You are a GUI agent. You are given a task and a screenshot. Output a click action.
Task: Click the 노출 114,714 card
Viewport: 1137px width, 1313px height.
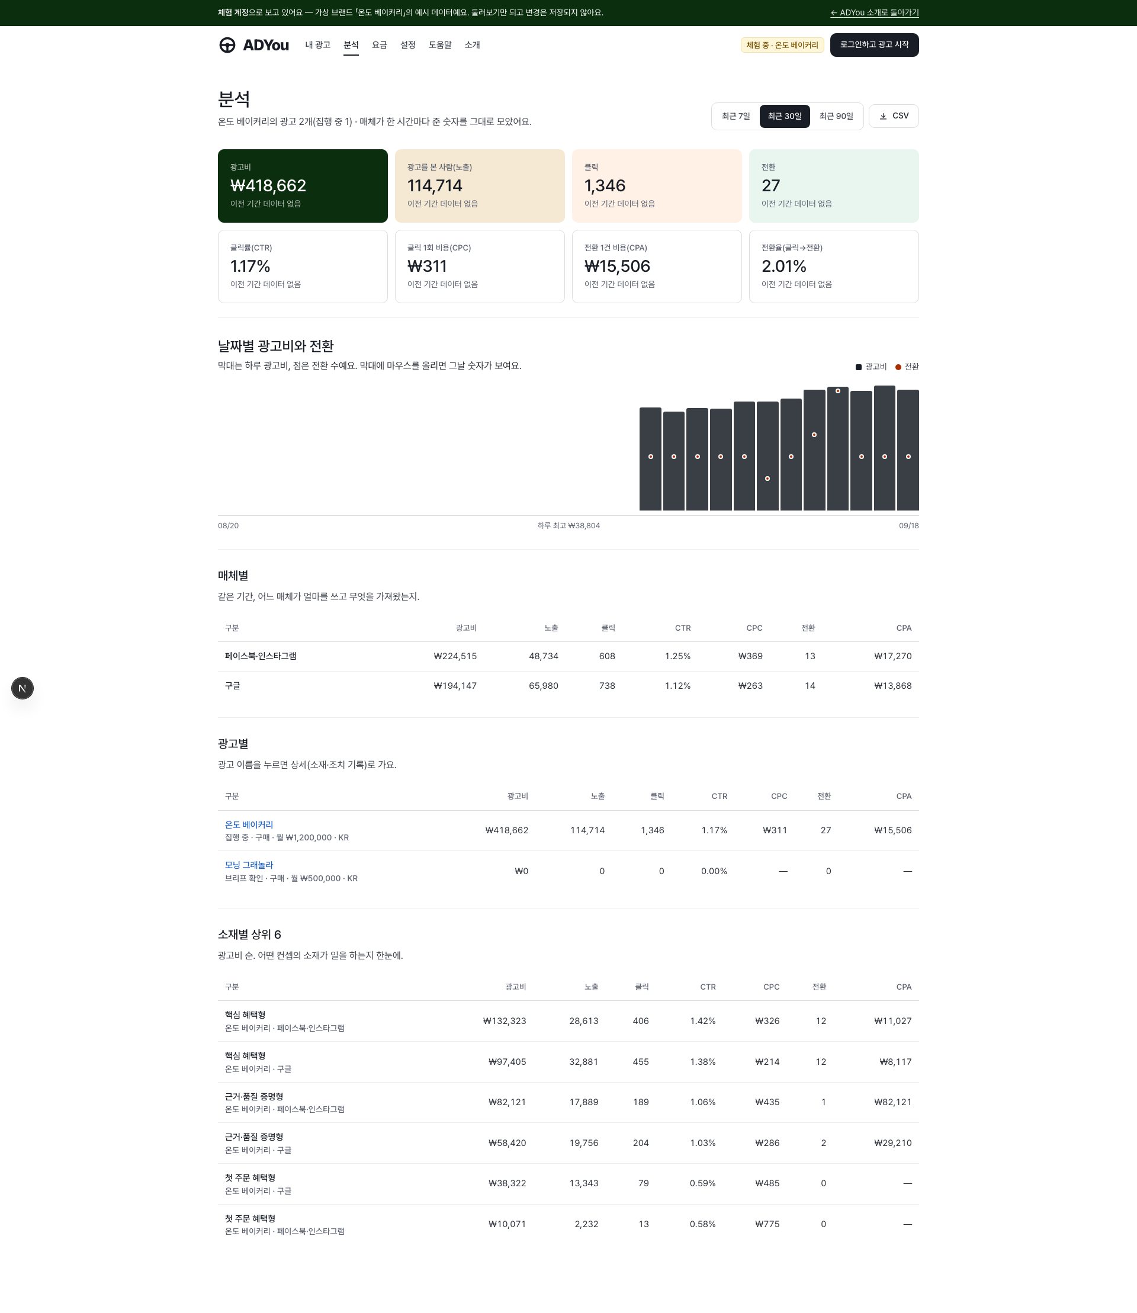tap(480, 186)
